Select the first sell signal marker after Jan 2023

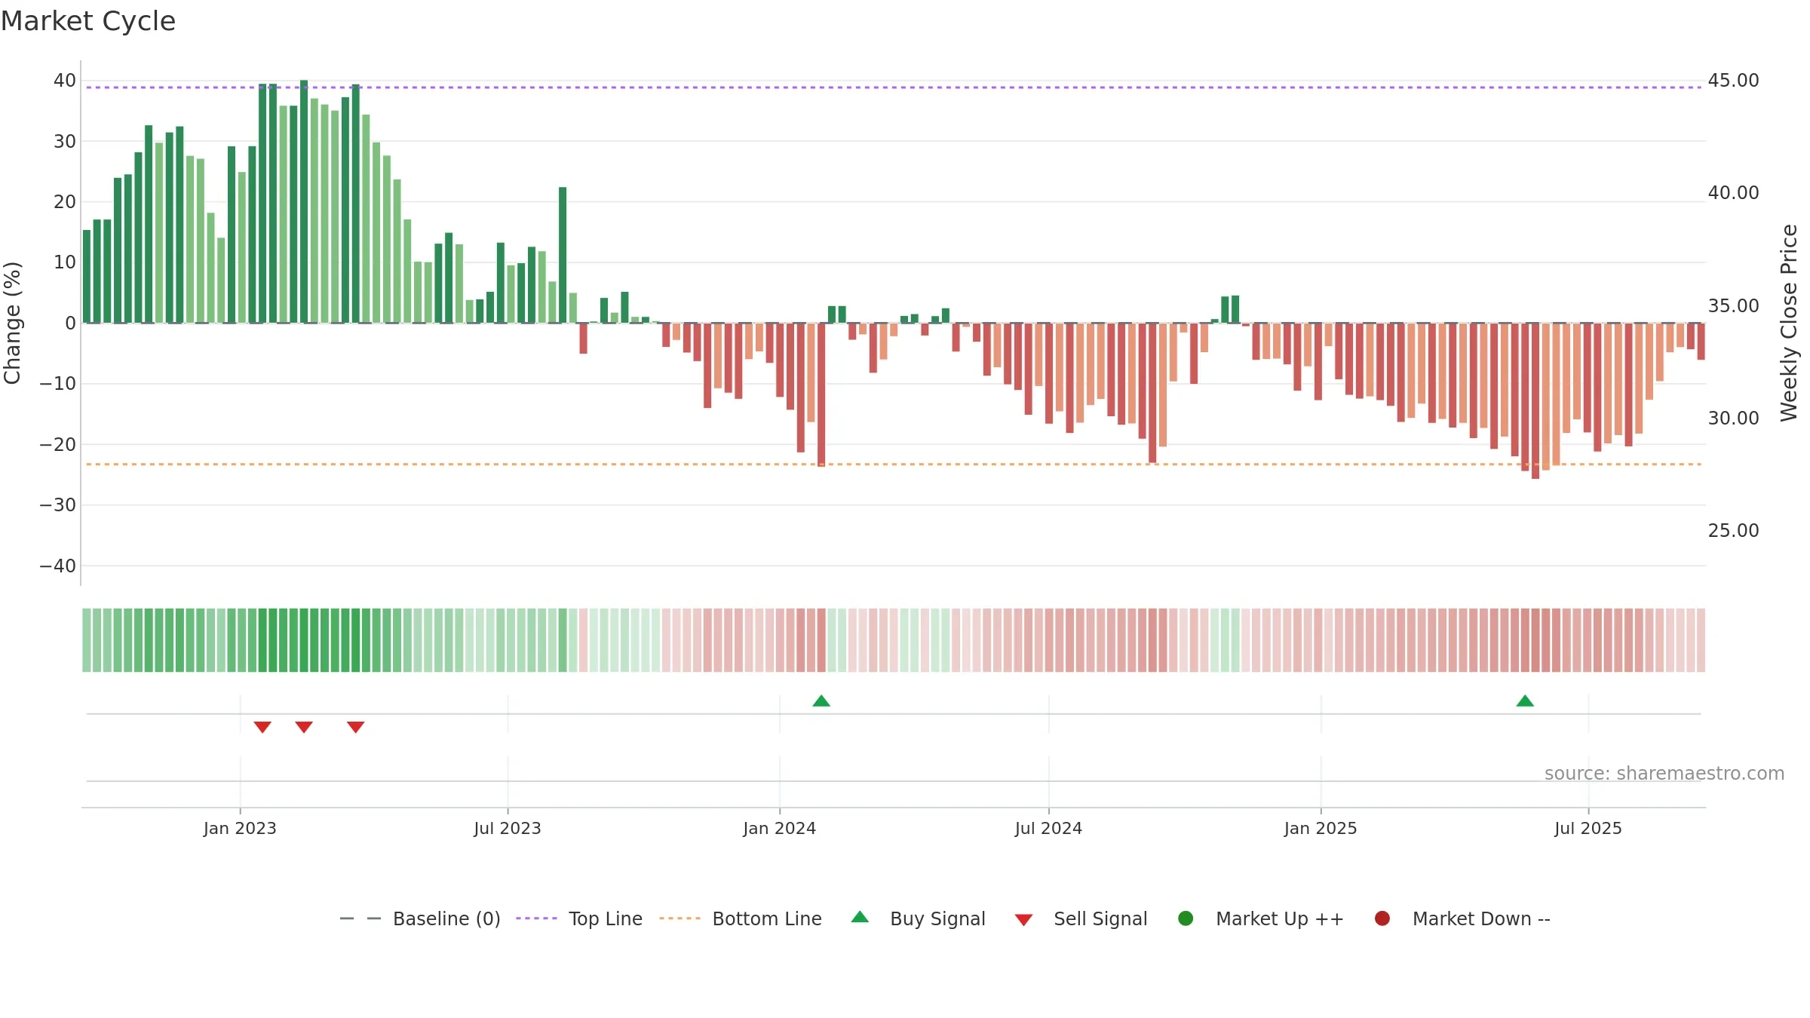tap(262, 727)
